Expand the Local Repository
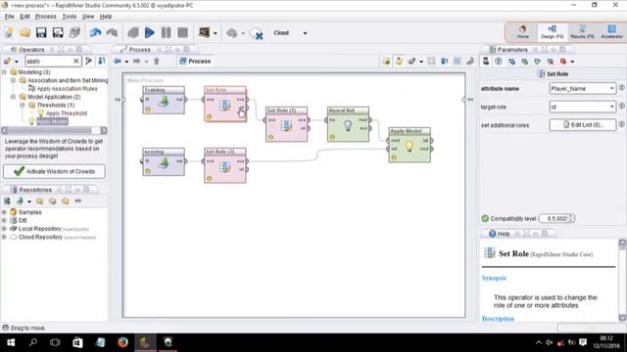 click(4, 229)
